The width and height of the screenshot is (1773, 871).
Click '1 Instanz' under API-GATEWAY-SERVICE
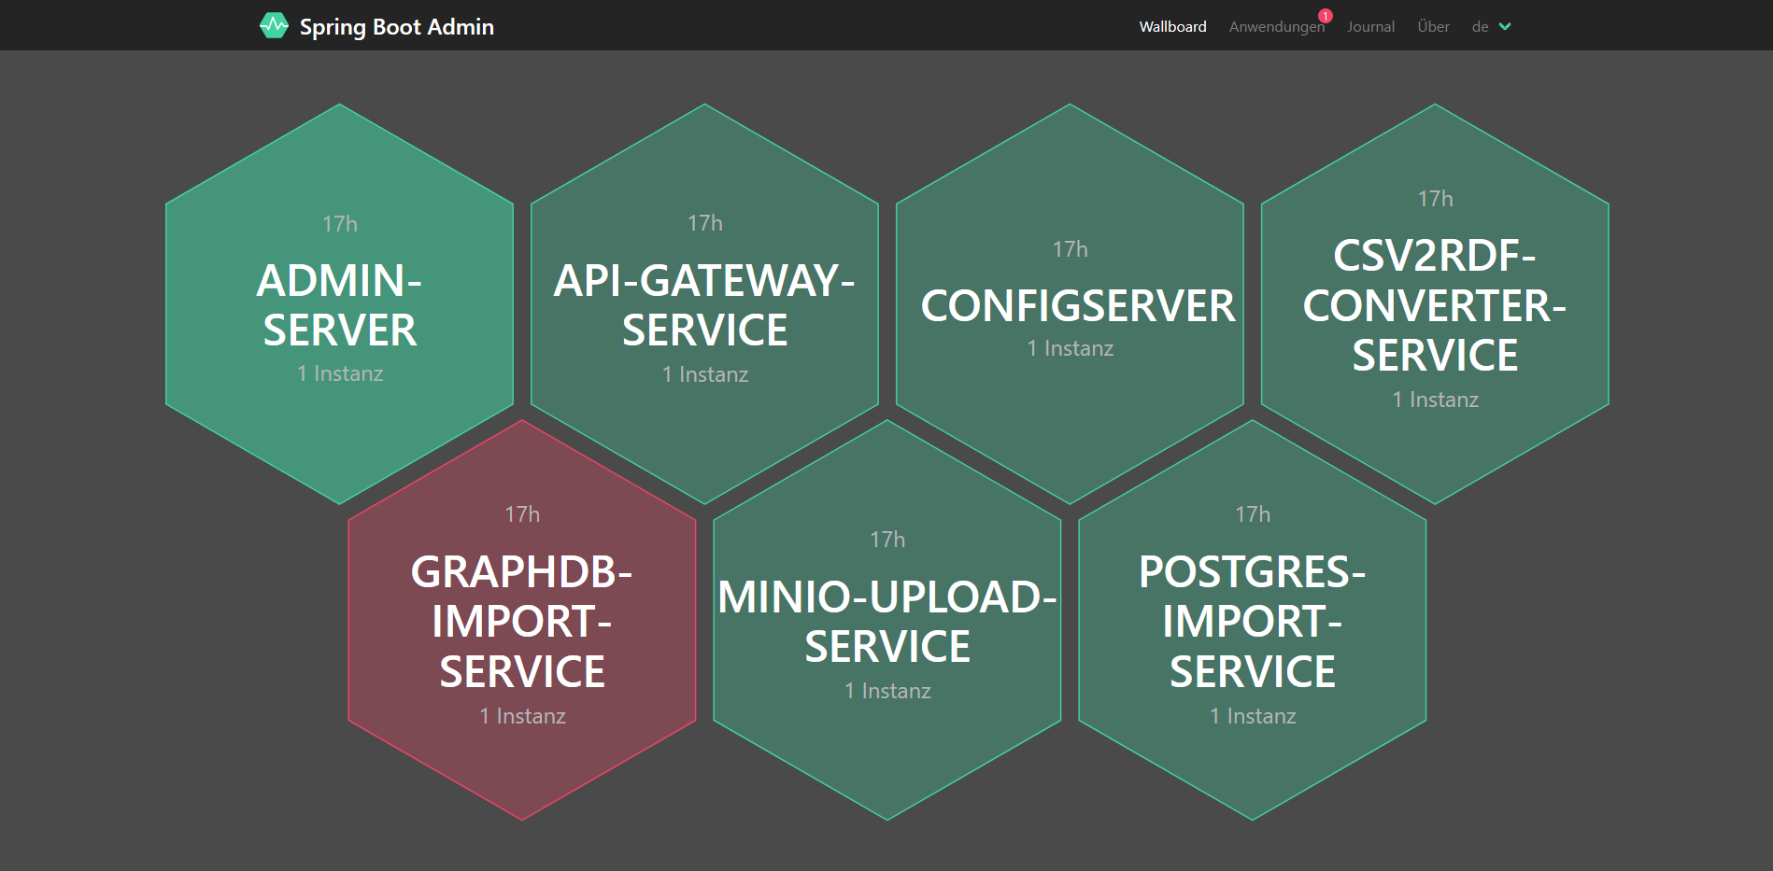tap(705, 374)
